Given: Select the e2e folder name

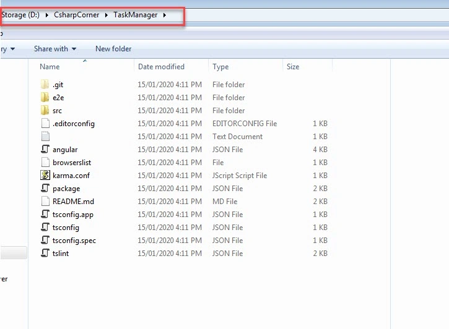Looking at the screenshot, I should click(x=58, y=98).
